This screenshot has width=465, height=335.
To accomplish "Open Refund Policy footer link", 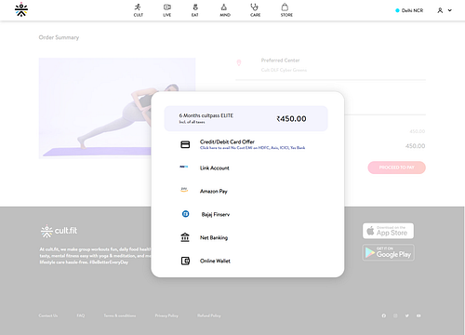I will [x=209, y=315].
